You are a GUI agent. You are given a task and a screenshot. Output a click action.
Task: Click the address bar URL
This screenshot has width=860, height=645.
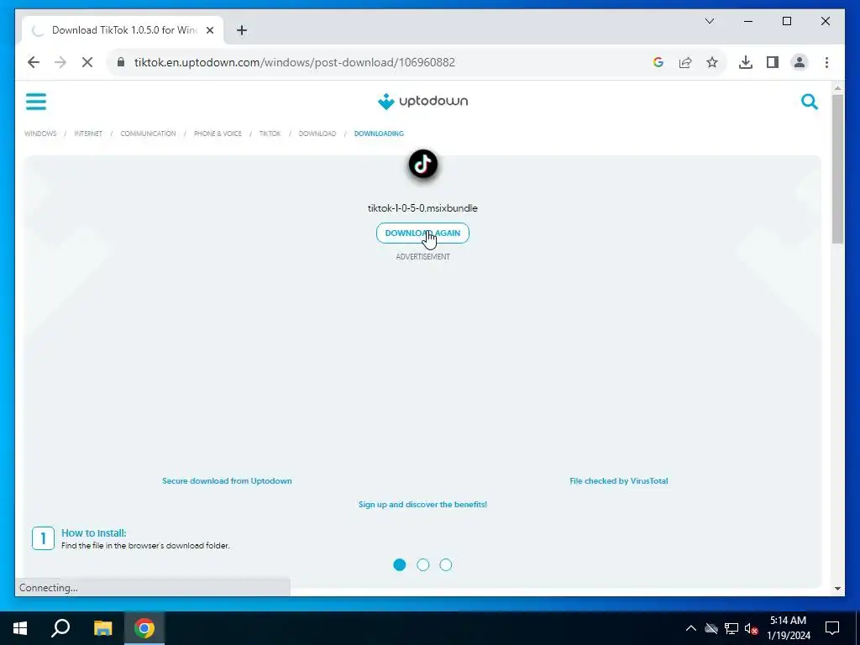coord(295,62)
